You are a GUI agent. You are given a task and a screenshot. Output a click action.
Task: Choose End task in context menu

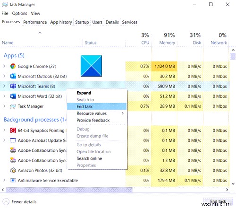point(97,106)
